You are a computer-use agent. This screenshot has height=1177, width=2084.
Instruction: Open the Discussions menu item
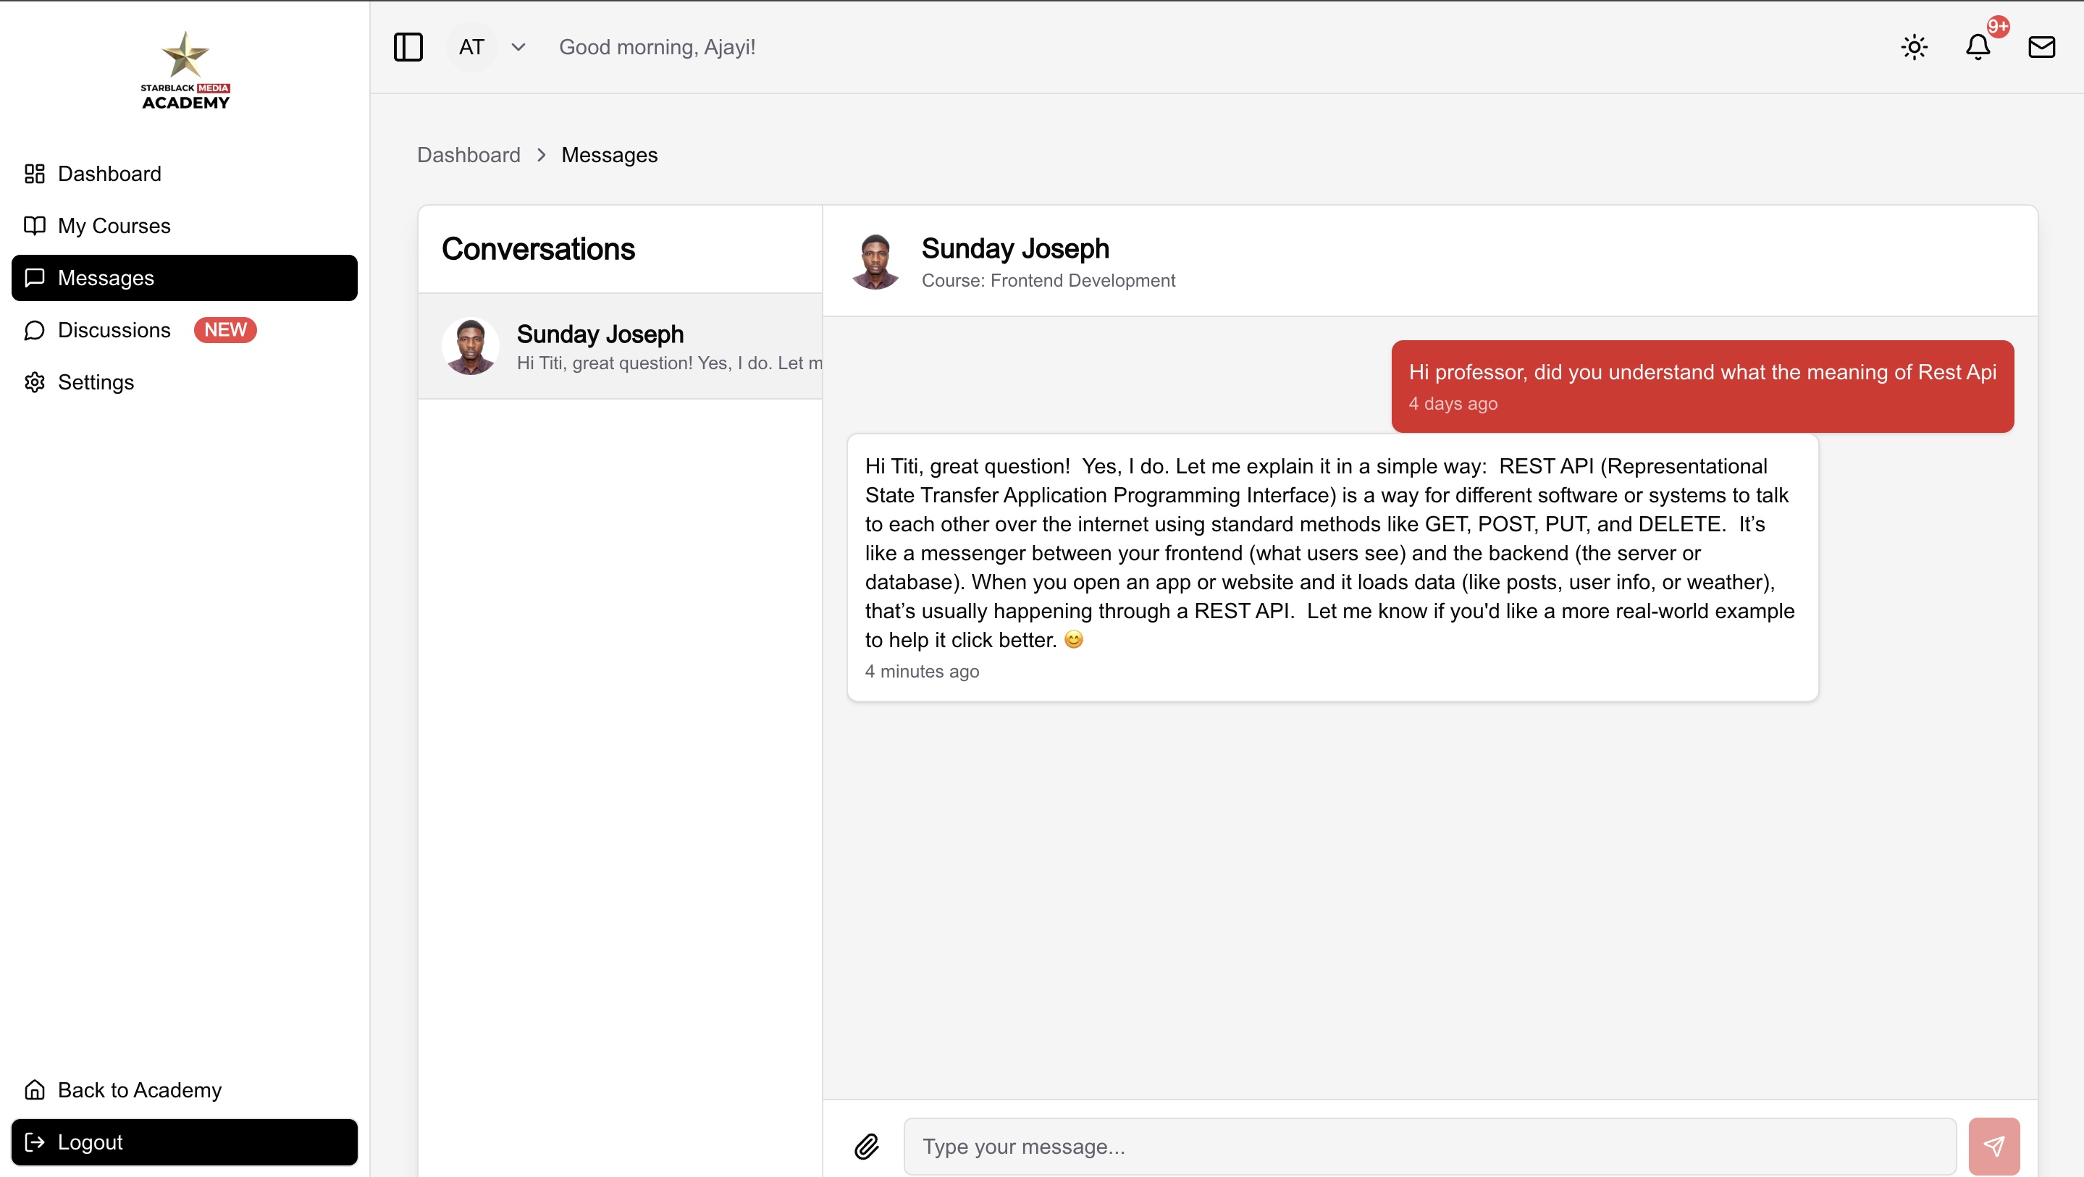coord(113,330)
